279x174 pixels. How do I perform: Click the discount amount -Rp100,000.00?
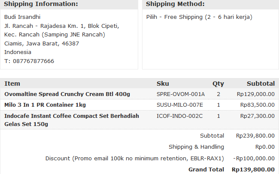click(x=254, y=159)
